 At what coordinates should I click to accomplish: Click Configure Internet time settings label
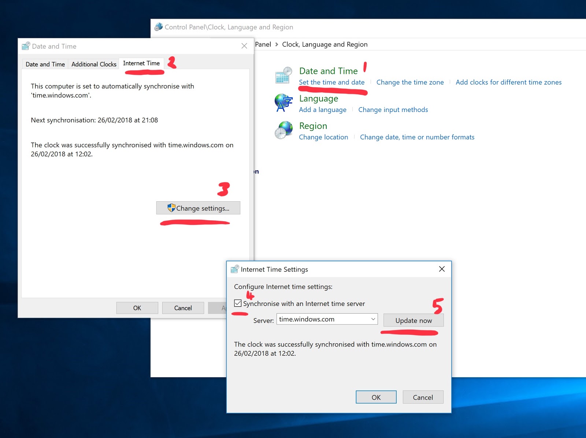point(283,287)
